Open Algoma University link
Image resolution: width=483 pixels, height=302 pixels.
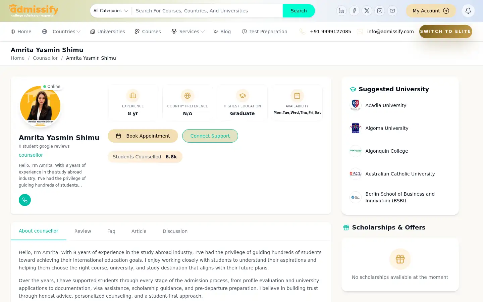click(387, 128)
